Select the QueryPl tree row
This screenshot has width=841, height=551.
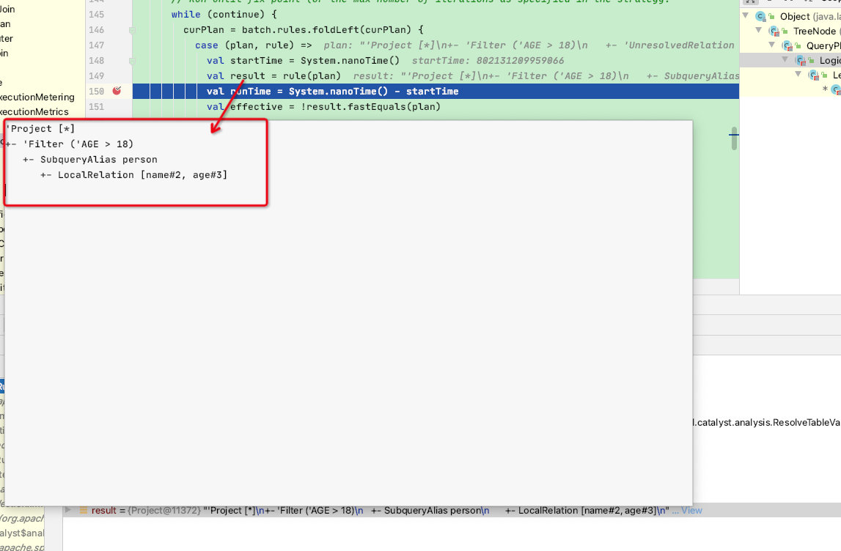tap(790, 45)
